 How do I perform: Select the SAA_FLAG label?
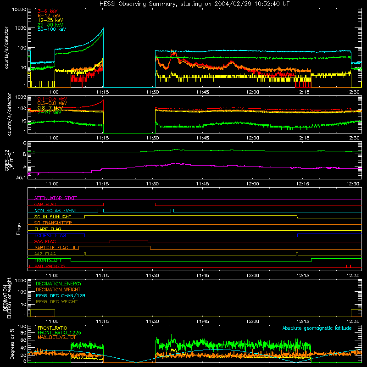45,241
